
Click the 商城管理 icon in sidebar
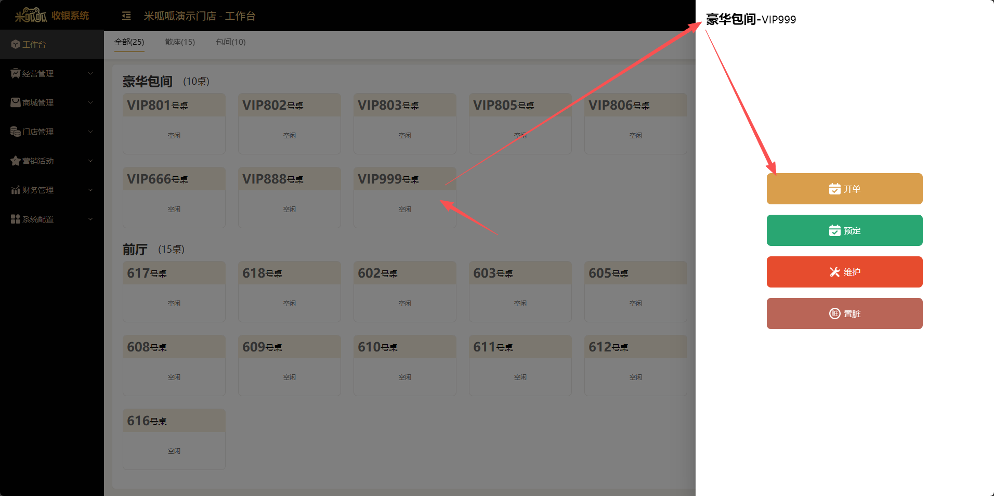pos(15,103)
